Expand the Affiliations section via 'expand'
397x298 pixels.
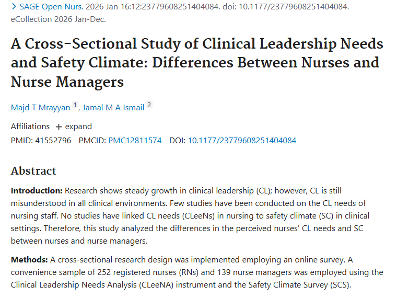tap(78, 127)
